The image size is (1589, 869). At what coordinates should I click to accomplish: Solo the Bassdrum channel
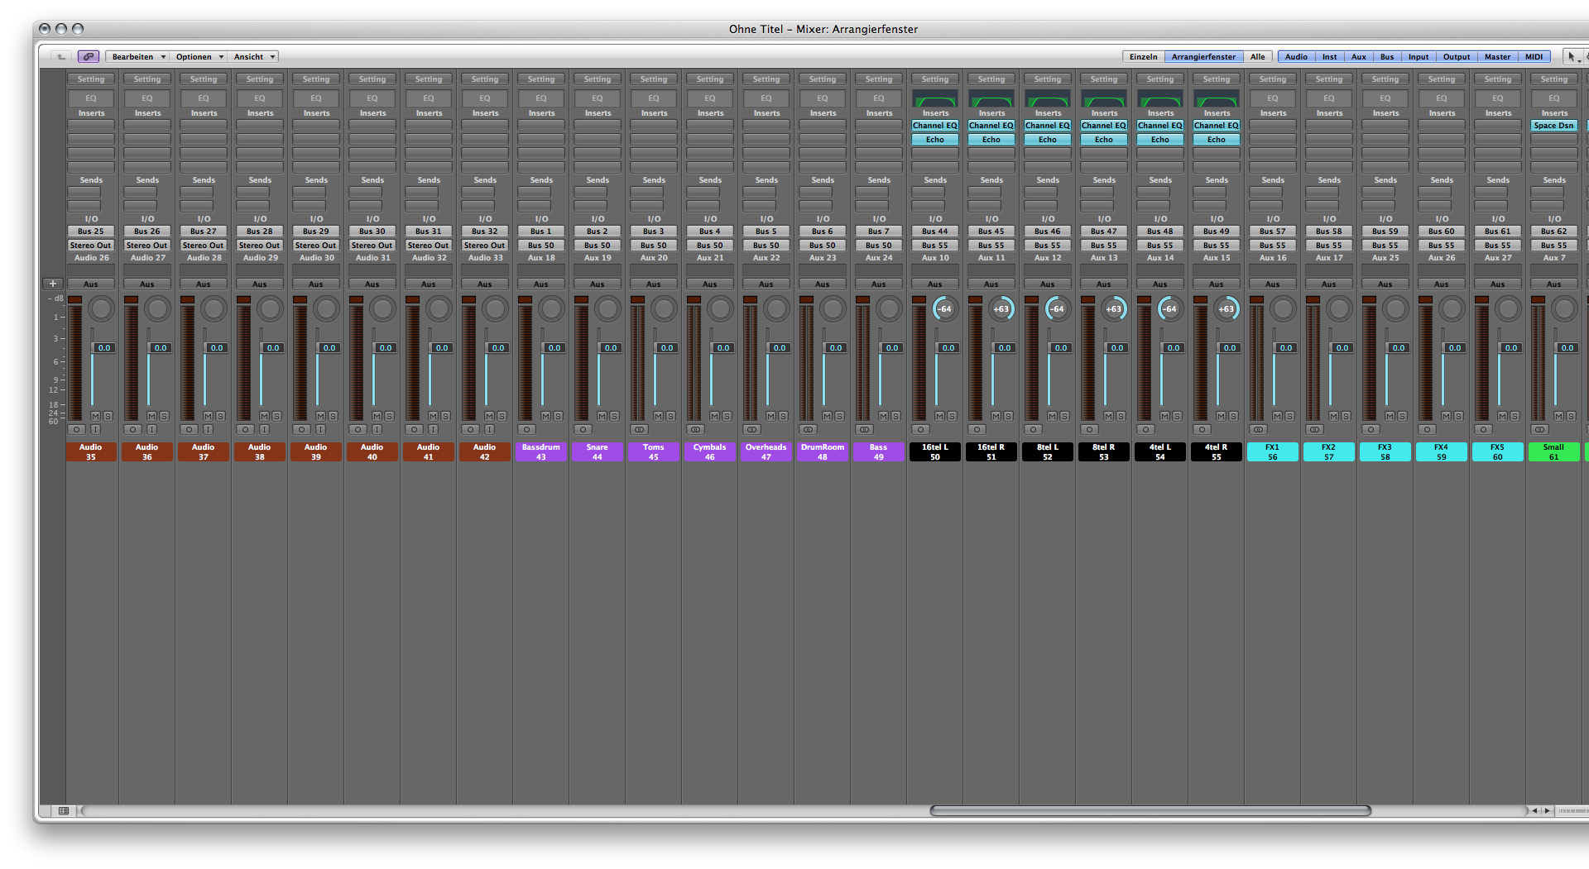(x=558, y=416)
